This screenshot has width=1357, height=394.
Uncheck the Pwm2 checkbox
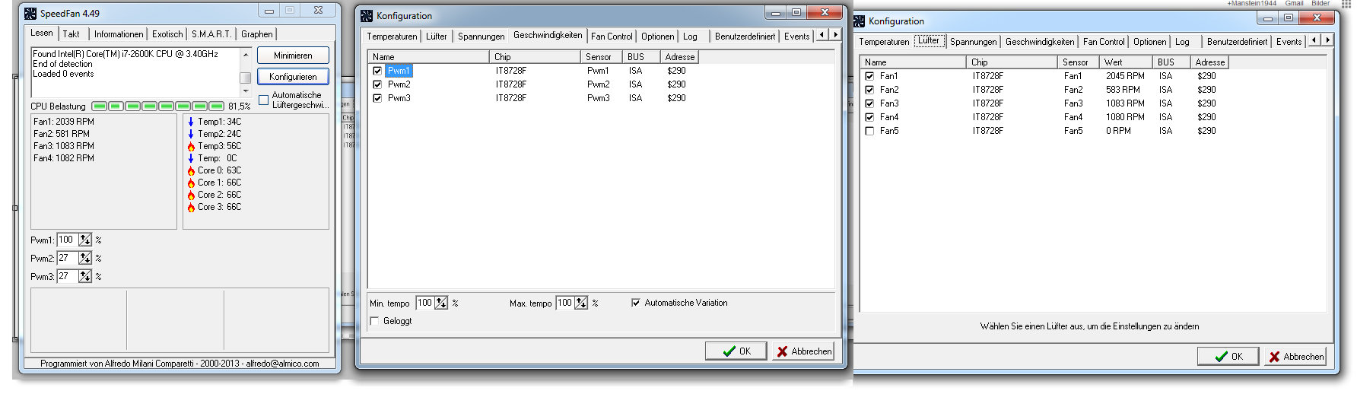377,84
